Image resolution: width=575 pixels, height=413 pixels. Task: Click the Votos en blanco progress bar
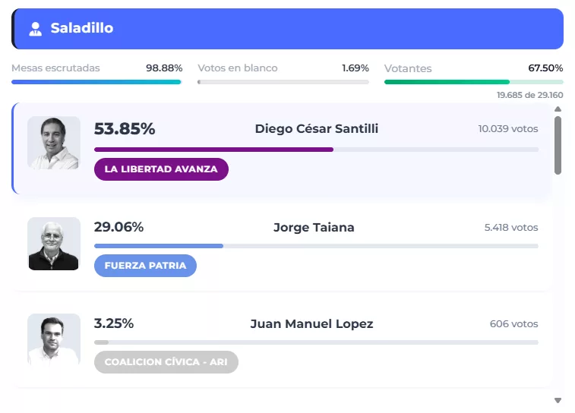coord(283,82)
